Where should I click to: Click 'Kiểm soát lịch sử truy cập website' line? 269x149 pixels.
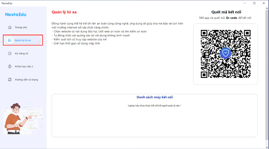(79, 39)
